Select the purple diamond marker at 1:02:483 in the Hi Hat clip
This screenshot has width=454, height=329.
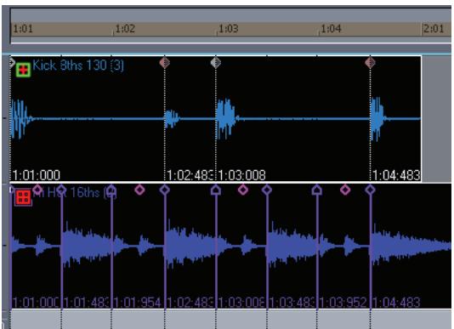(165, 190)
